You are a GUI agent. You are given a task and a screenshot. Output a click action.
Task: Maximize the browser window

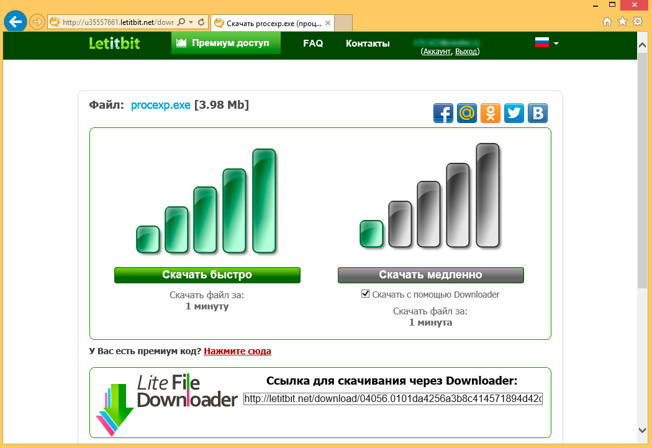coord(612,5)
